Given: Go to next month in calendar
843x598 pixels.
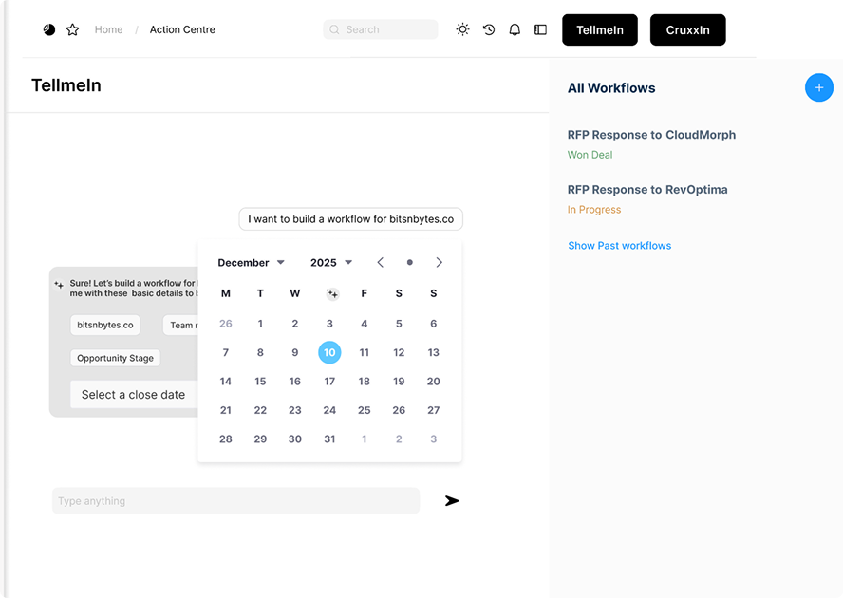Looking at the screenshot, I should click(440, 262).
